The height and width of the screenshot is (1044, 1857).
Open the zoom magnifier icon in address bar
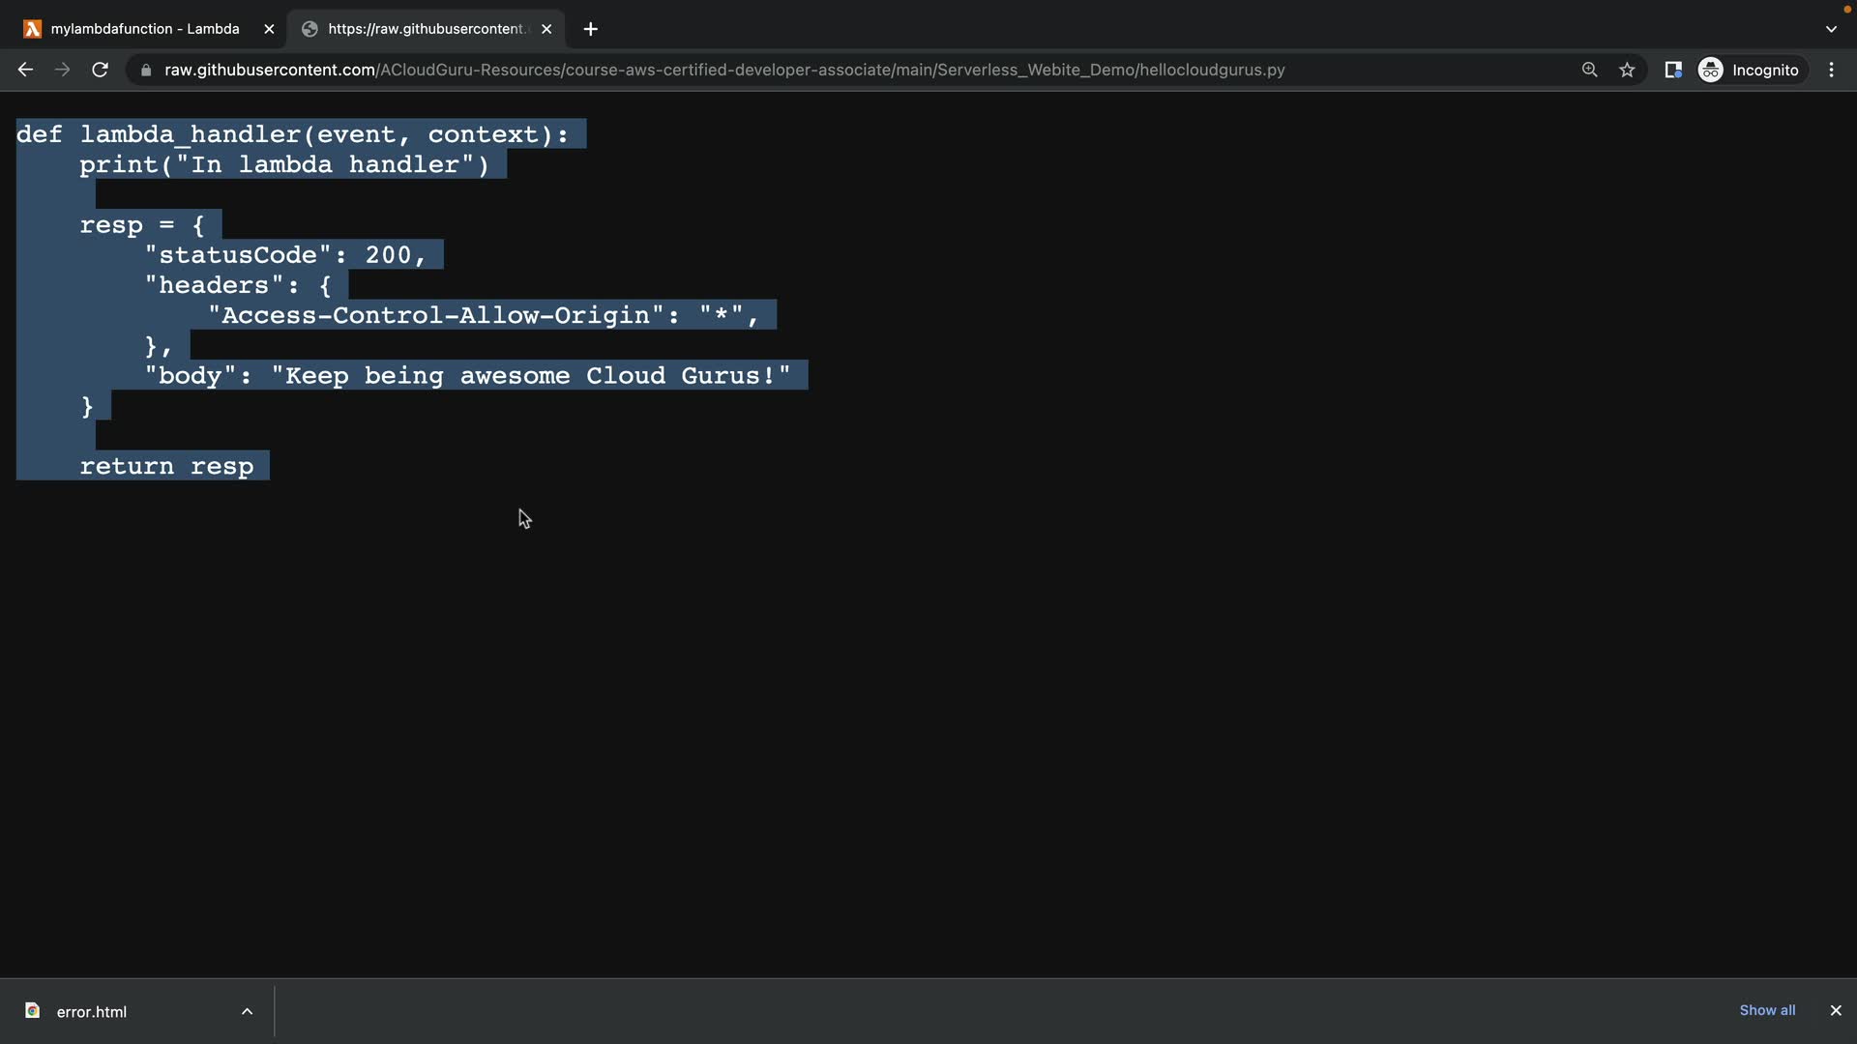[x=1589, y=70]
